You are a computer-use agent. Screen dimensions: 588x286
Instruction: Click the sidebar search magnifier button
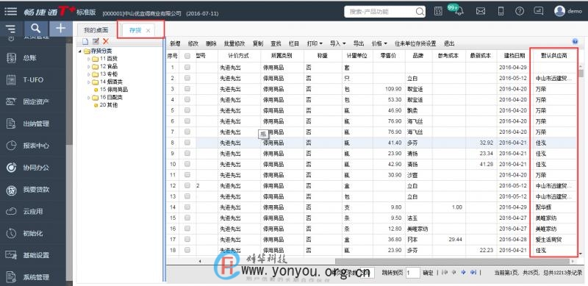pos(36,29)
